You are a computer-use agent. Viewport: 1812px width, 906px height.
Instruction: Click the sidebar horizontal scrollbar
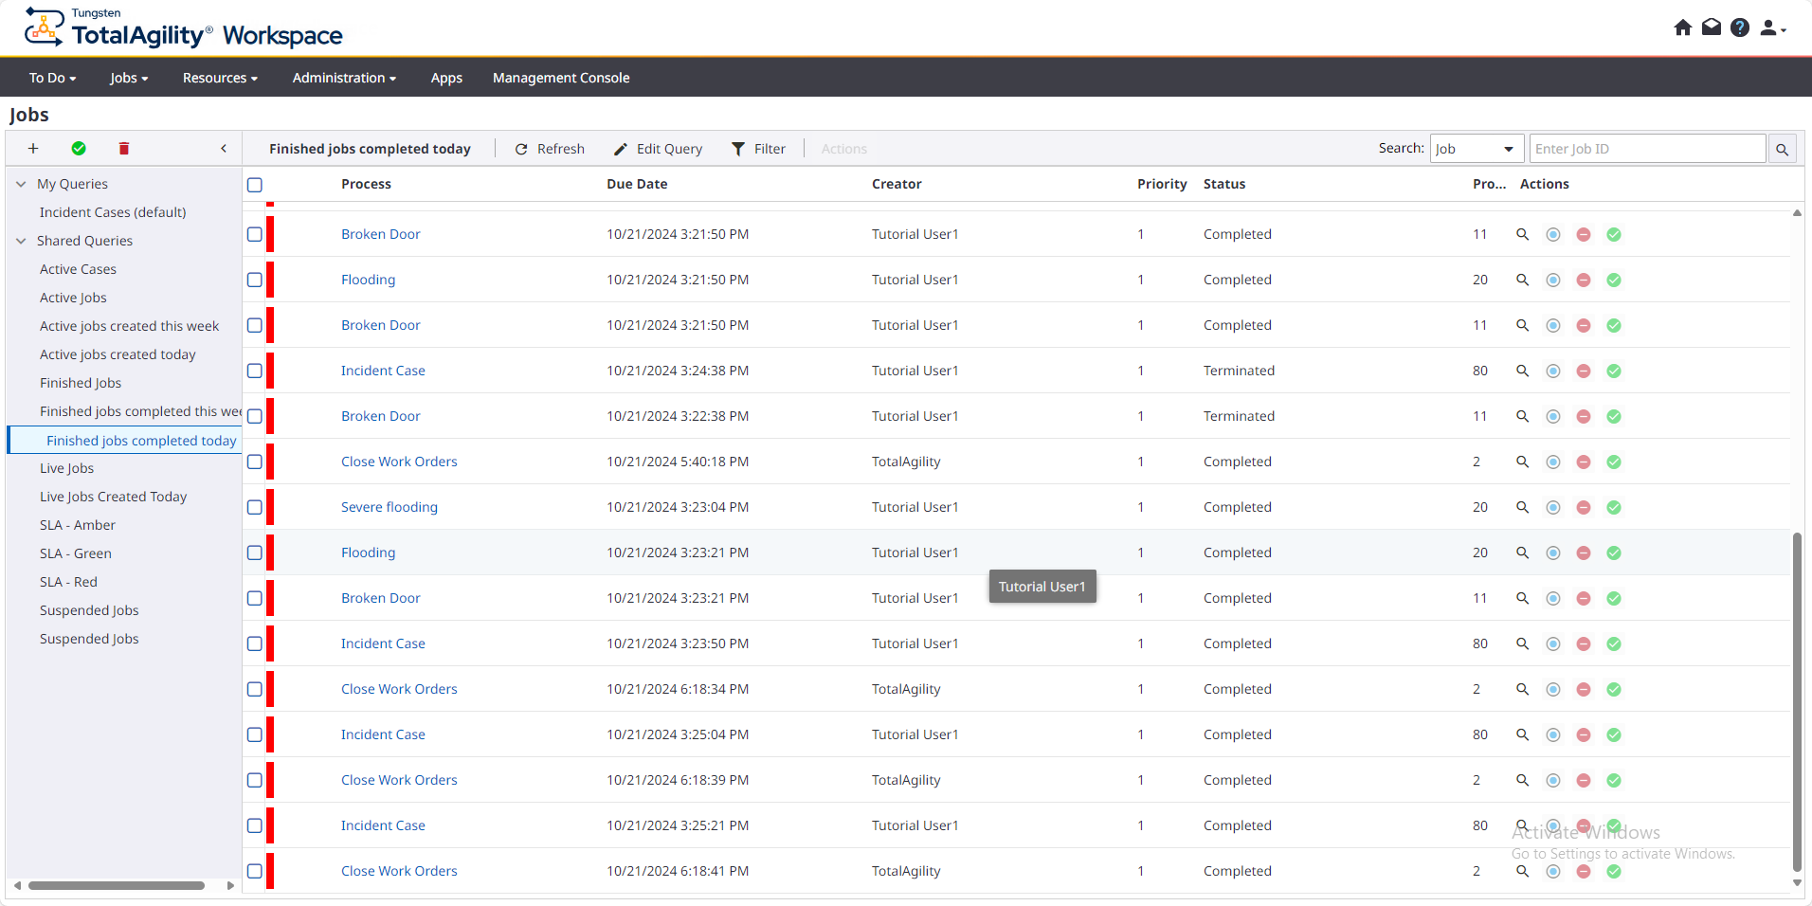click(116, 886)
